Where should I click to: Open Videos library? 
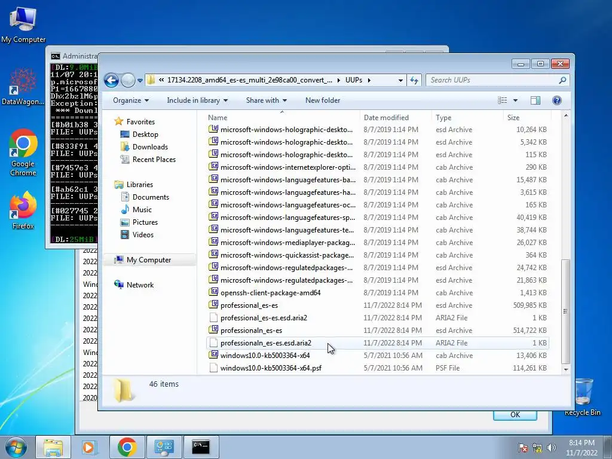point(143,234)
